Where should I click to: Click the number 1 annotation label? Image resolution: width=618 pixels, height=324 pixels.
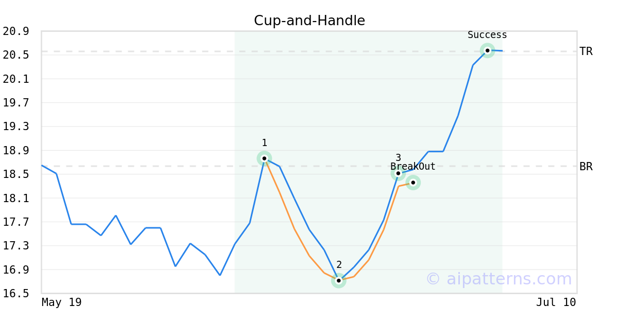(264, 143)
